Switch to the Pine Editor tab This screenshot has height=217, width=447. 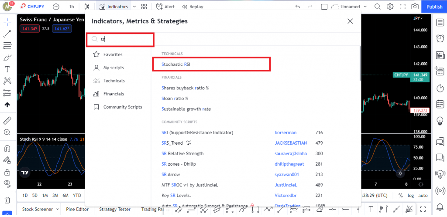click(77, 209)
